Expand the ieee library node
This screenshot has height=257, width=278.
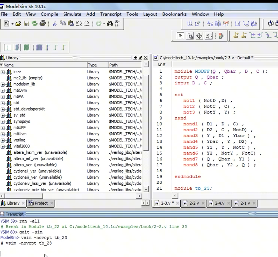pyautogui.click(x=3, y=72)
